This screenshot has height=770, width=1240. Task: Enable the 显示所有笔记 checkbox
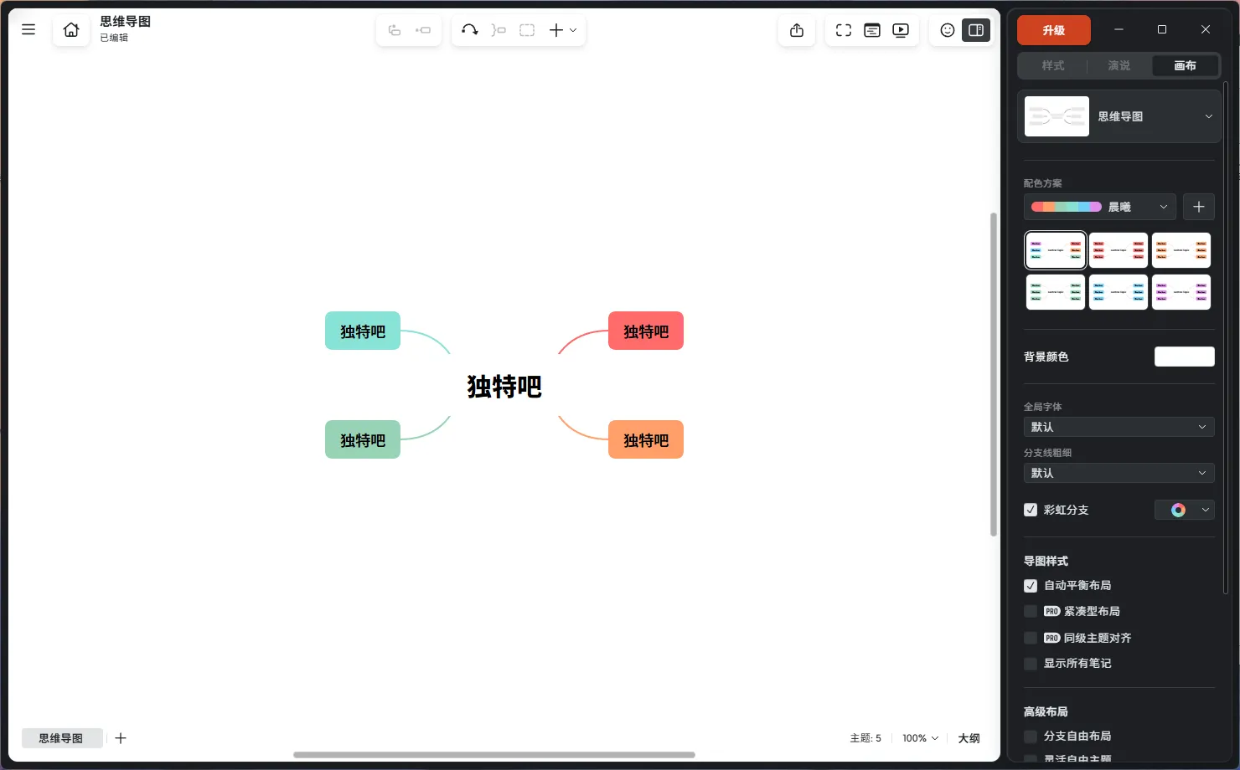tap(1031, 664)
